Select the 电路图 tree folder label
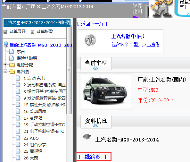Image resolution: width=190 pixels, height=162 pixels. click(23, 72)
